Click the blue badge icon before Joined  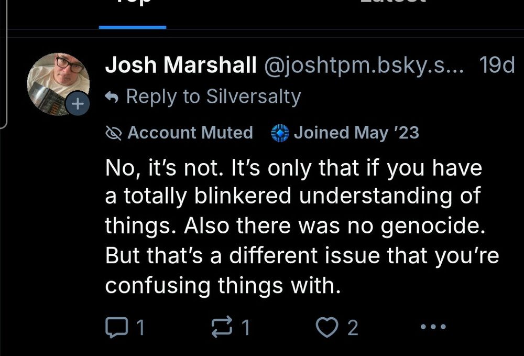click(x=280, y=133)
